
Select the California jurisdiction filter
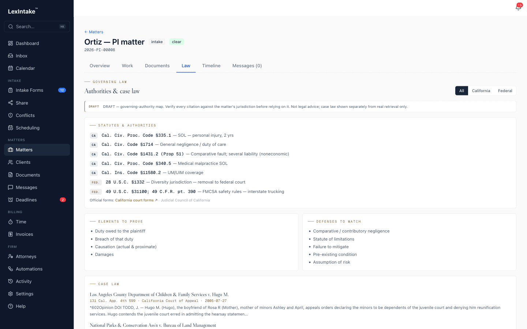(x=481, y=91)
